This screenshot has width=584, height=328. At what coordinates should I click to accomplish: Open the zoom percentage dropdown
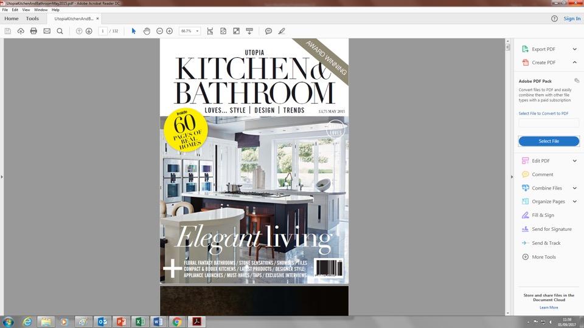click(197, 31)
